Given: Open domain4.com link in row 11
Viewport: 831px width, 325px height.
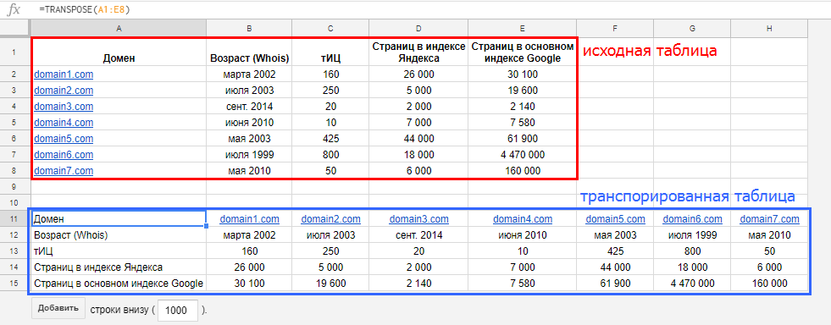Looking at the screenshot, I should 523,219.
